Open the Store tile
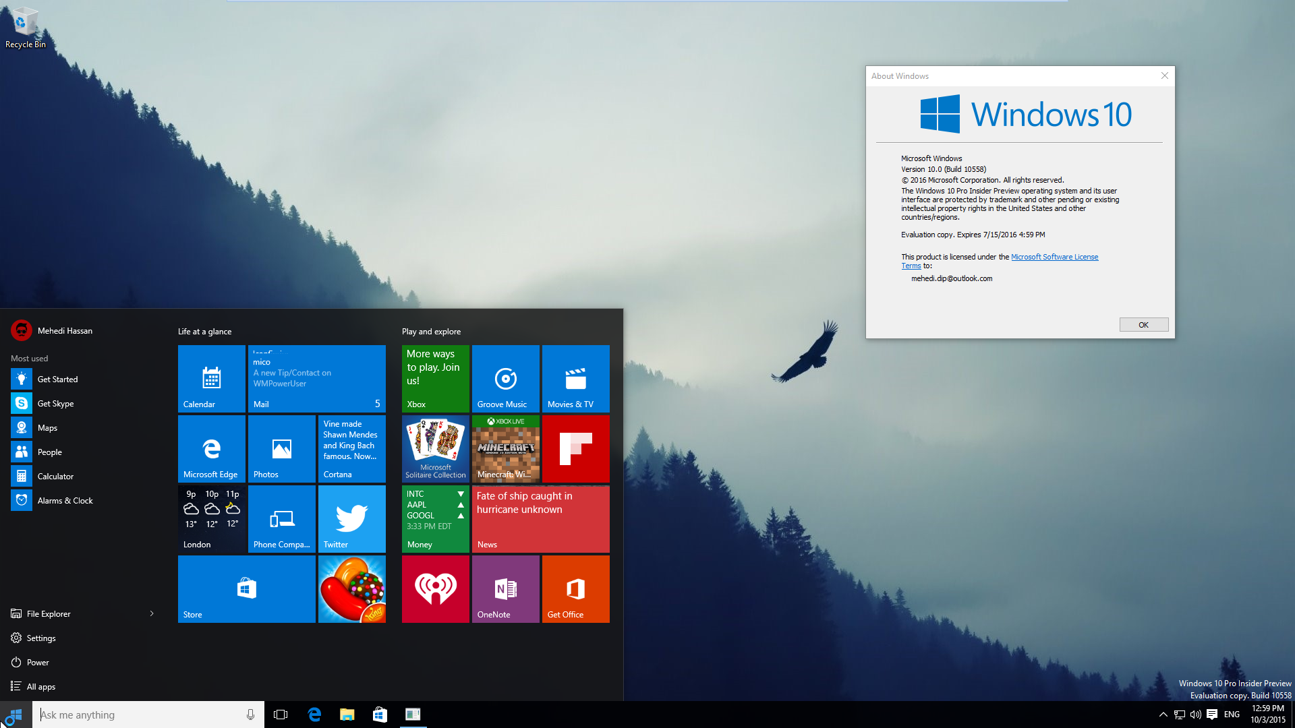The height and width of the screenshot is (728, 1295). [x=246, y=588]
